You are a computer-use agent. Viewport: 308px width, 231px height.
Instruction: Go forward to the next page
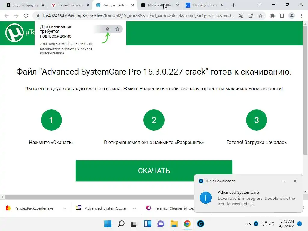[x=16, y=16]
